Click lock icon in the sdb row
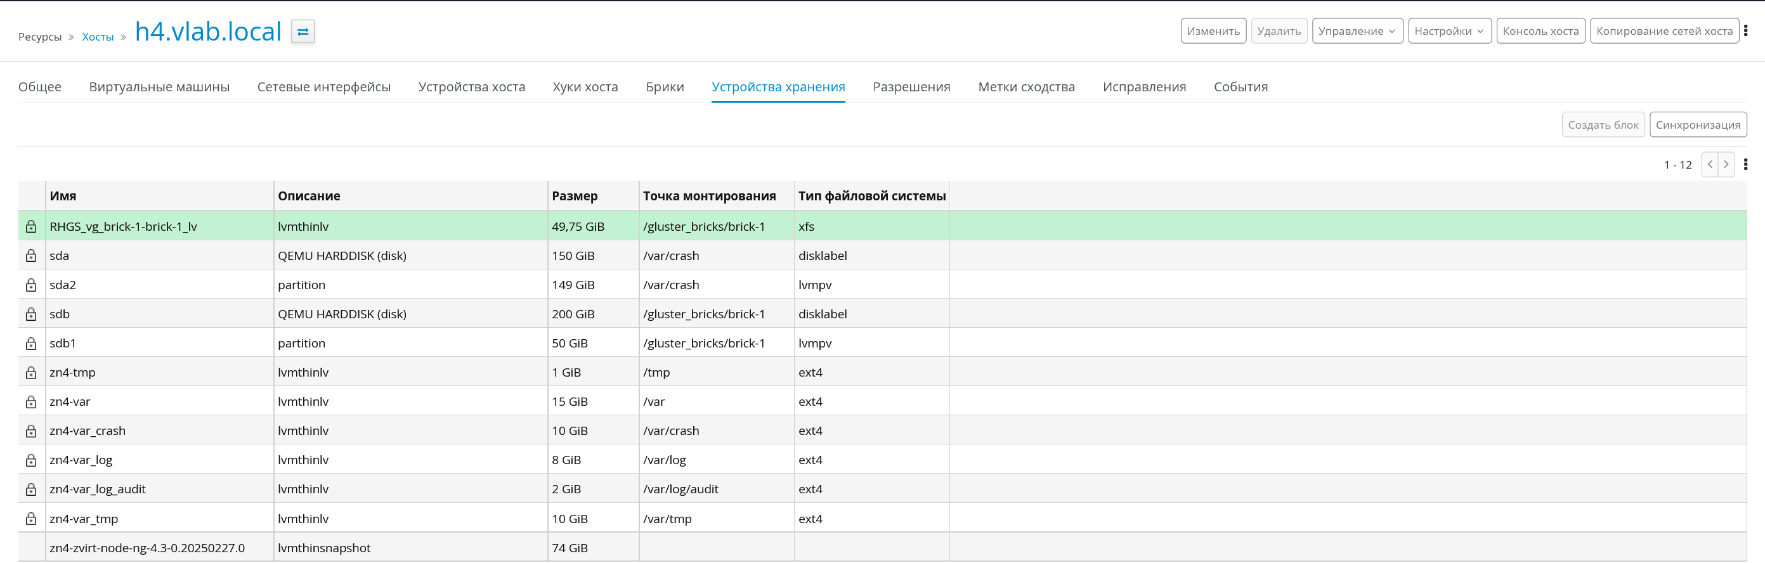Image resolution: width=1765 pixels, height=563 pixels. (32, 314)
